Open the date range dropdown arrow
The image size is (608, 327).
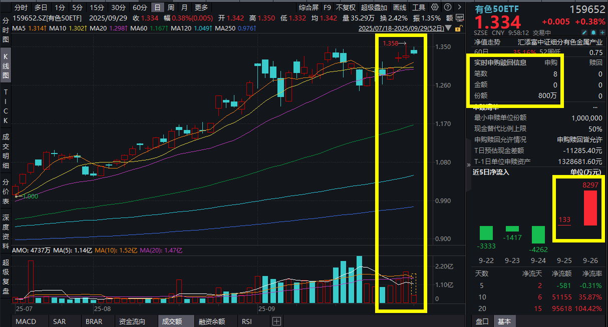(449, 29)
